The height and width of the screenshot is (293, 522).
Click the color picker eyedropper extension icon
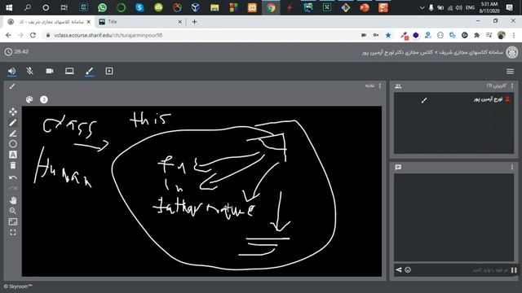(405, 35)
